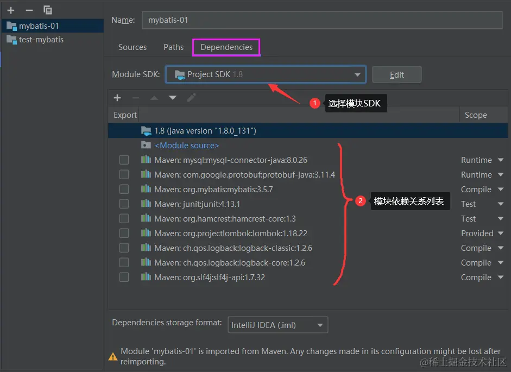Toggle export for logback-core
The height and width of the screenshot is (372, 511).
(x=124, y=263)
